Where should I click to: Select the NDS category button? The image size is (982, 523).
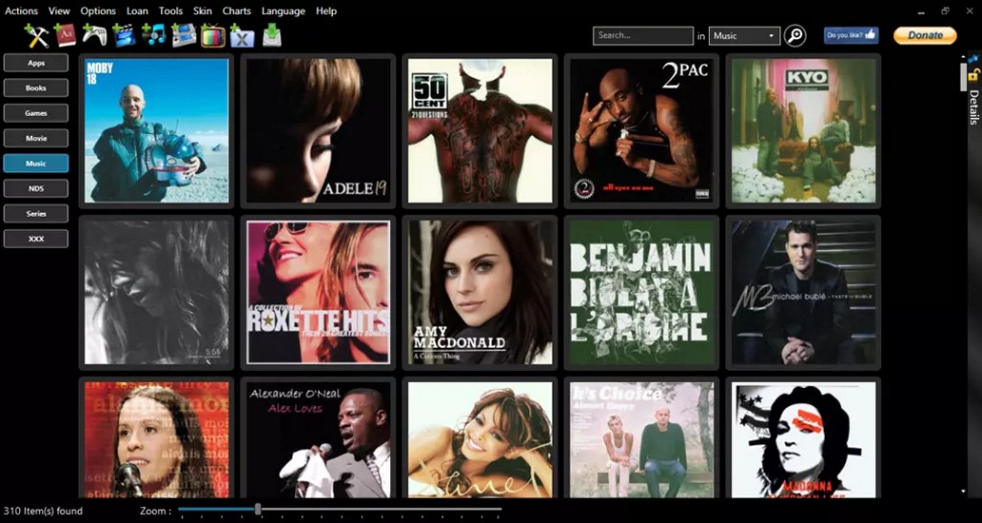(x=36, y=188)
